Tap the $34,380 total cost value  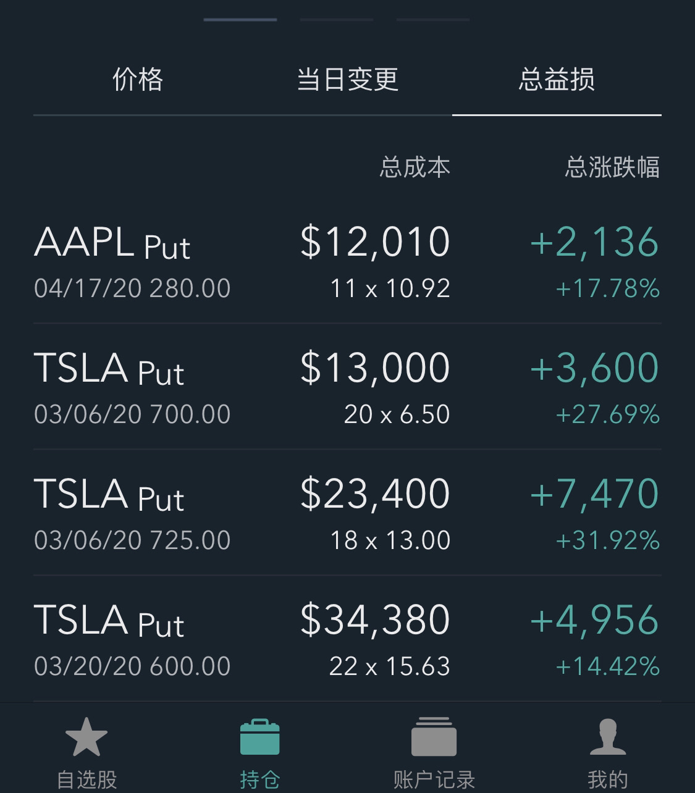(x=375, y=619)
